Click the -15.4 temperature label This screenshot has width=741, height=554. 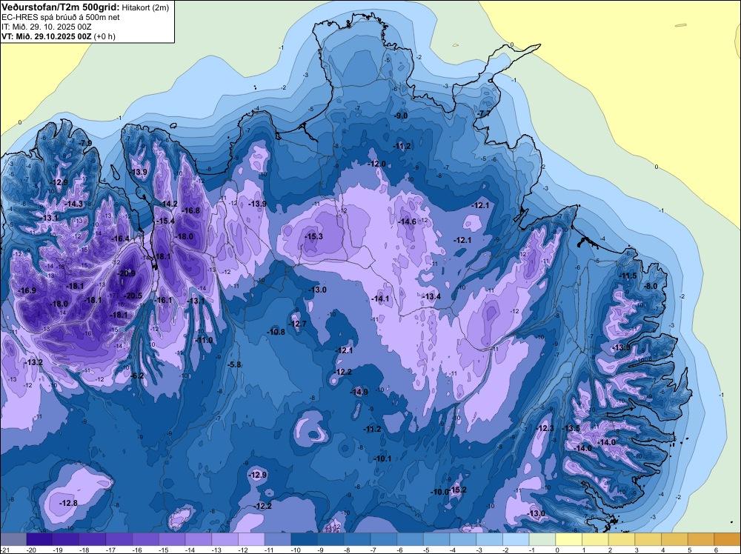click(165, 221)
